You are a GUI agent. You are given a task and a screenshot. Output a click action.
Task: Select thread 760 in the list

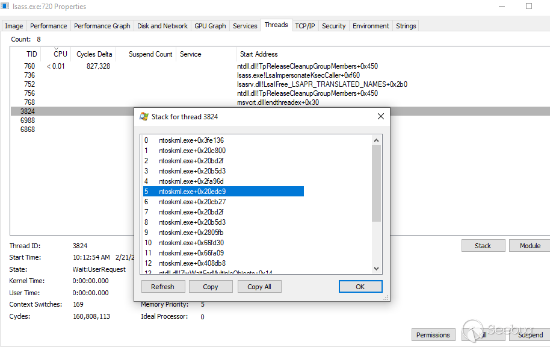29,66
